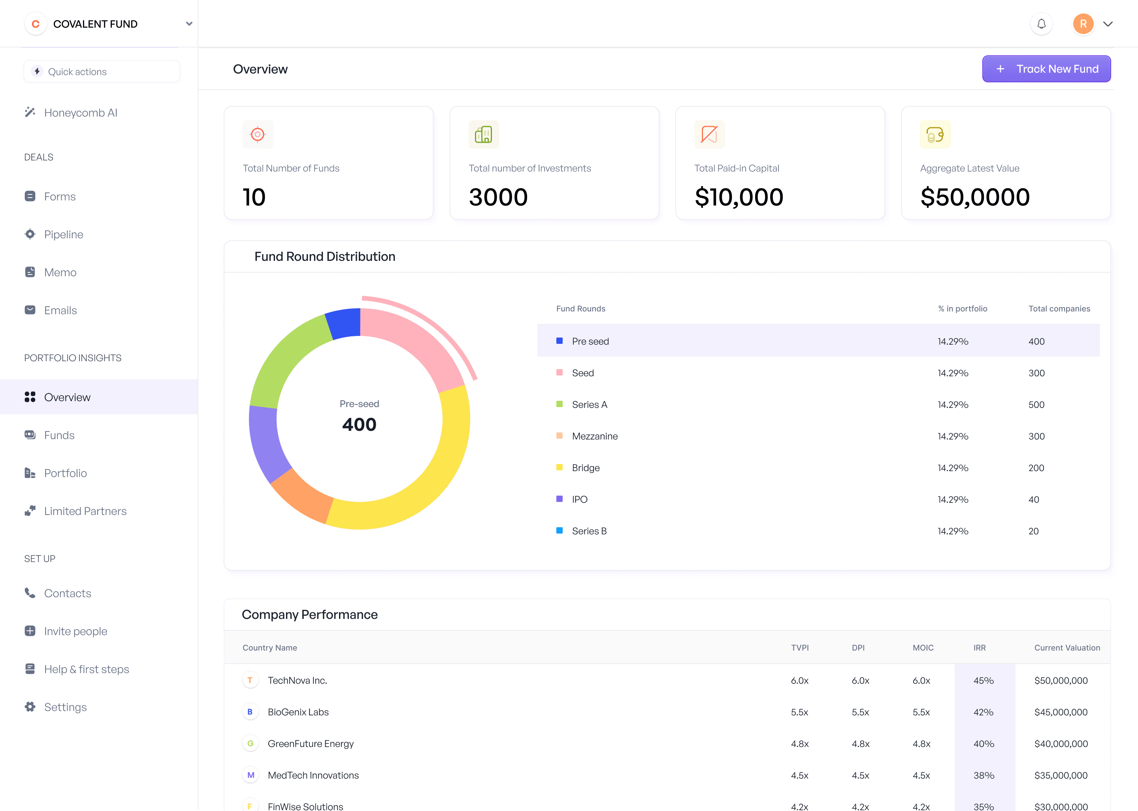The height and width of the screenshot is (811, 1138).
Task: Open the Funds page
Action: (59, 436)
